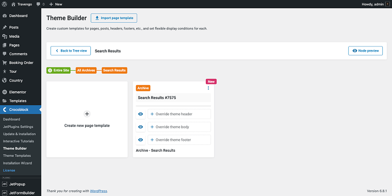Viewport: 392px width, 196px height.
Task: Open the Travengo site home icon
Action: click(13, 4)
